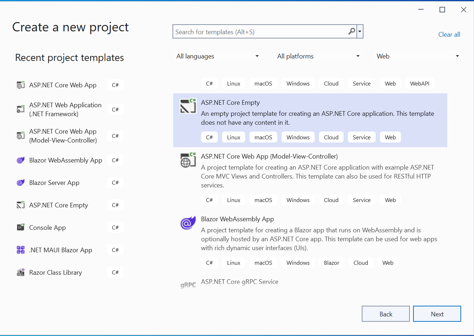Open the All platforms filter dropdown
This screenshot has width=474, height=336.
click(318, 56)
